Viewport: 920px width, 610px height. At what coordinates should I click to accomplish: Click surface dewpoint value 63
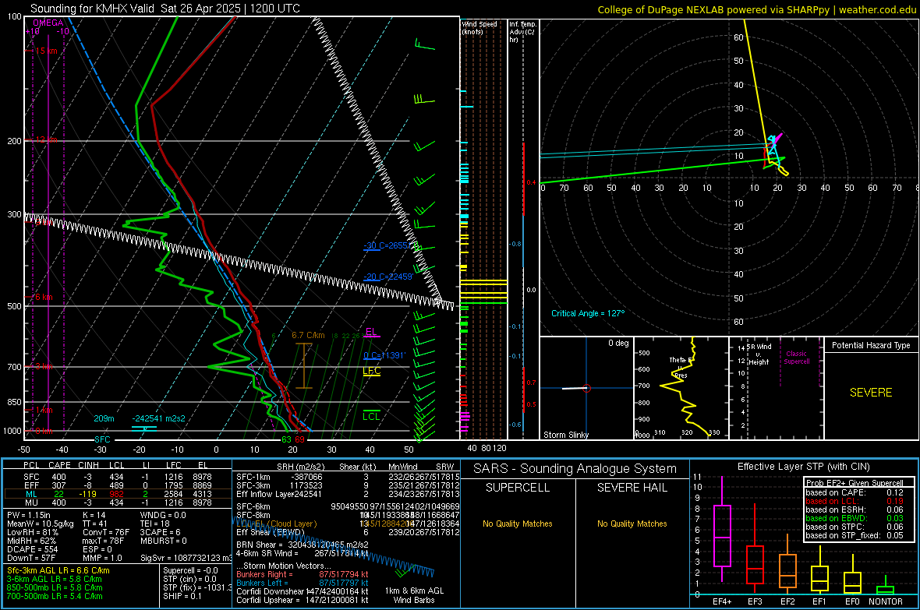click(x=286, y=439)
